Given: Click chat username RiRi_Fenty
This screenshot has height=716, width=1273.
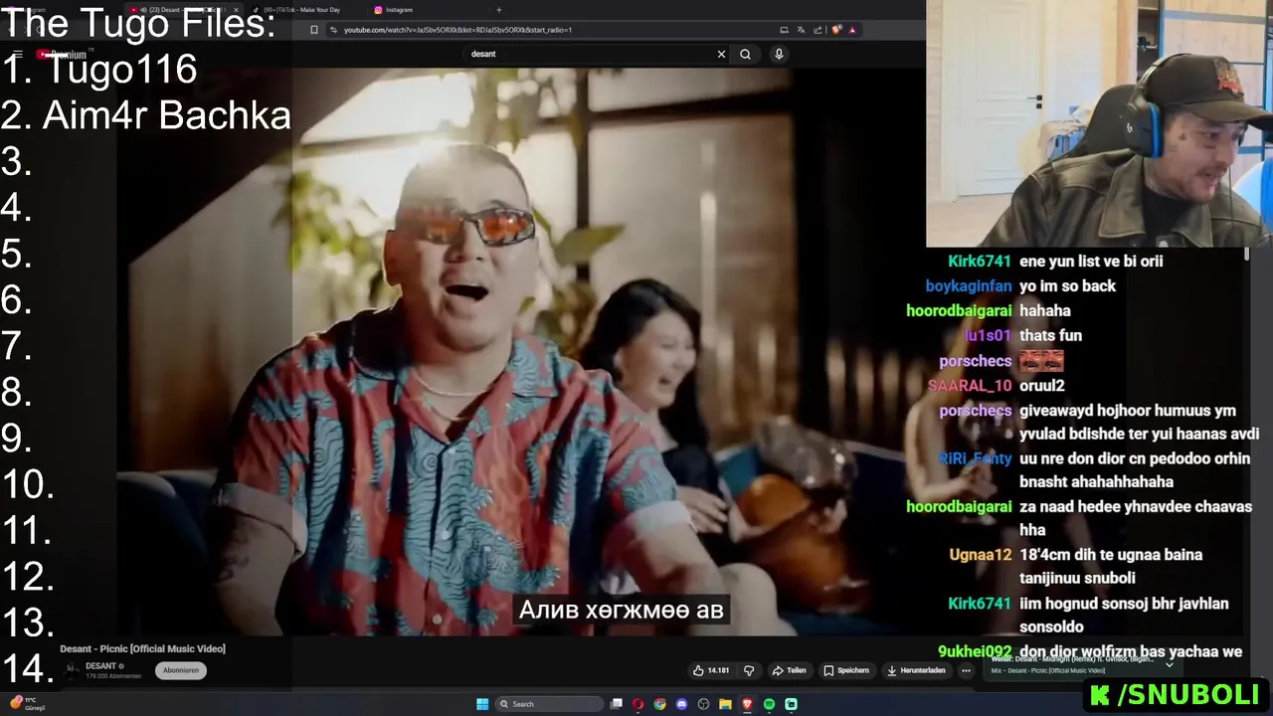Looking at the screenshot, I should 975,458.
